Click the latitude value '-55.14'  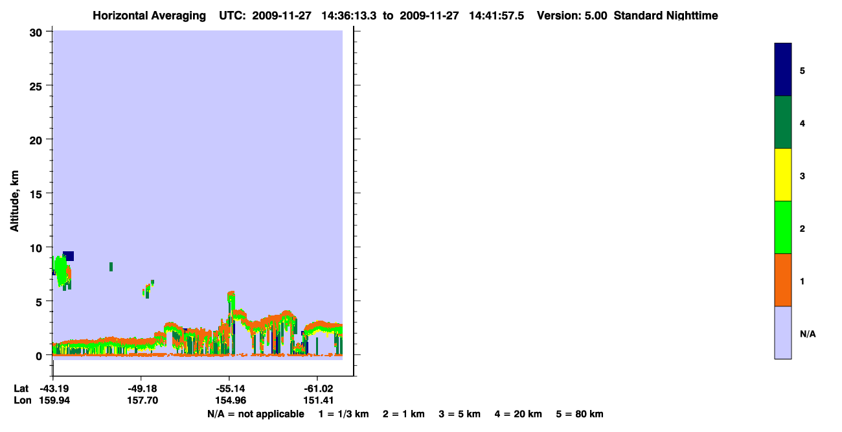pos(230,389)
